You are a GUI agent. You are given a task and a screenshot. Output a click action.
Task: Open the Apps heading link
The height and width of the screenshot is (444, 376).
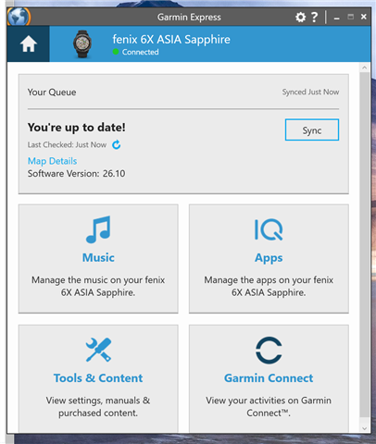[269, 258]
